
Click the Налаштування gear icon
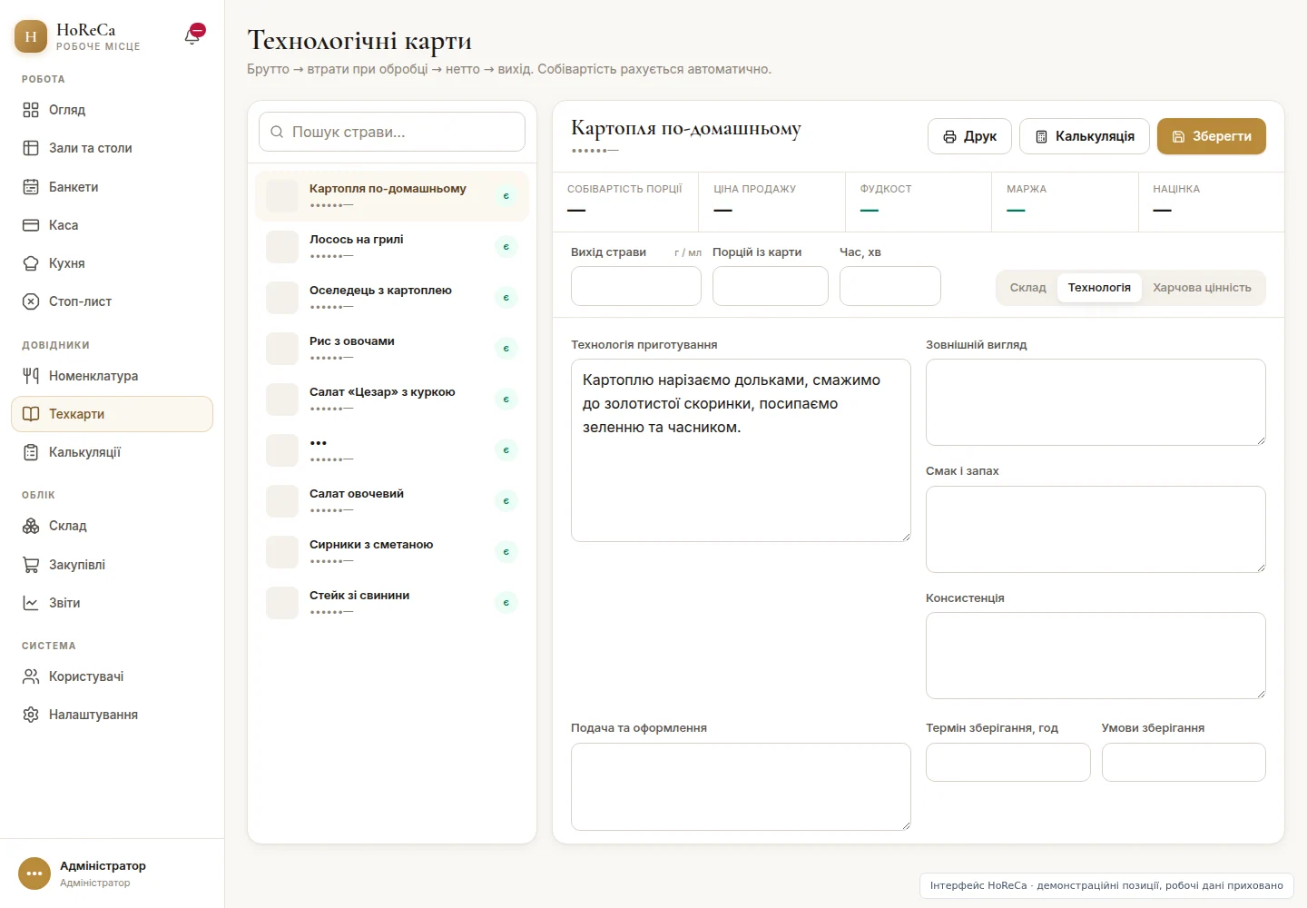(31, 715)
